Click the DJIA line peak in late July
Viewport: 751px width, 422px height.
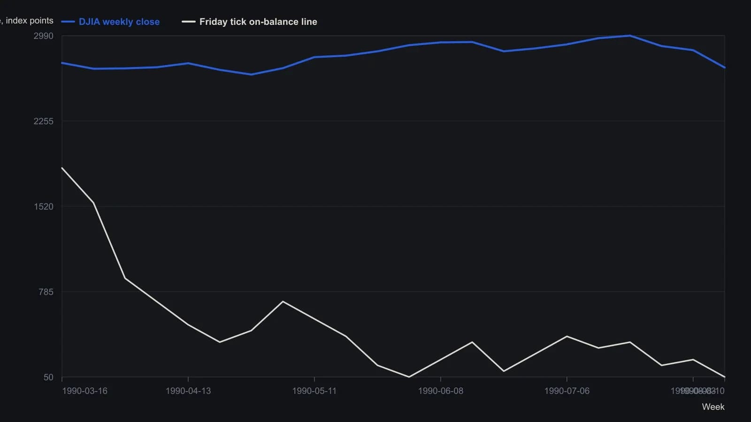pyautogui.click(x=630, y=36)
